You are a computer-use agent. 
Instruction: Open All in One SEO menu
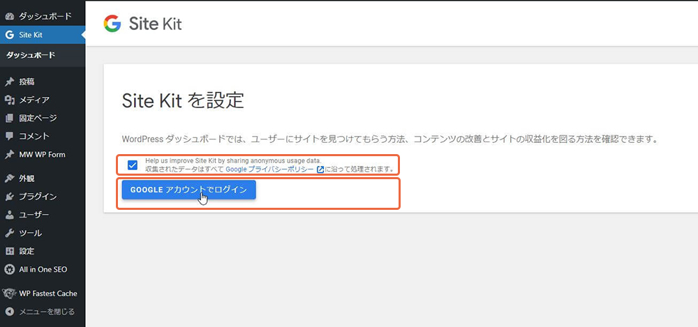pos(43,269)
